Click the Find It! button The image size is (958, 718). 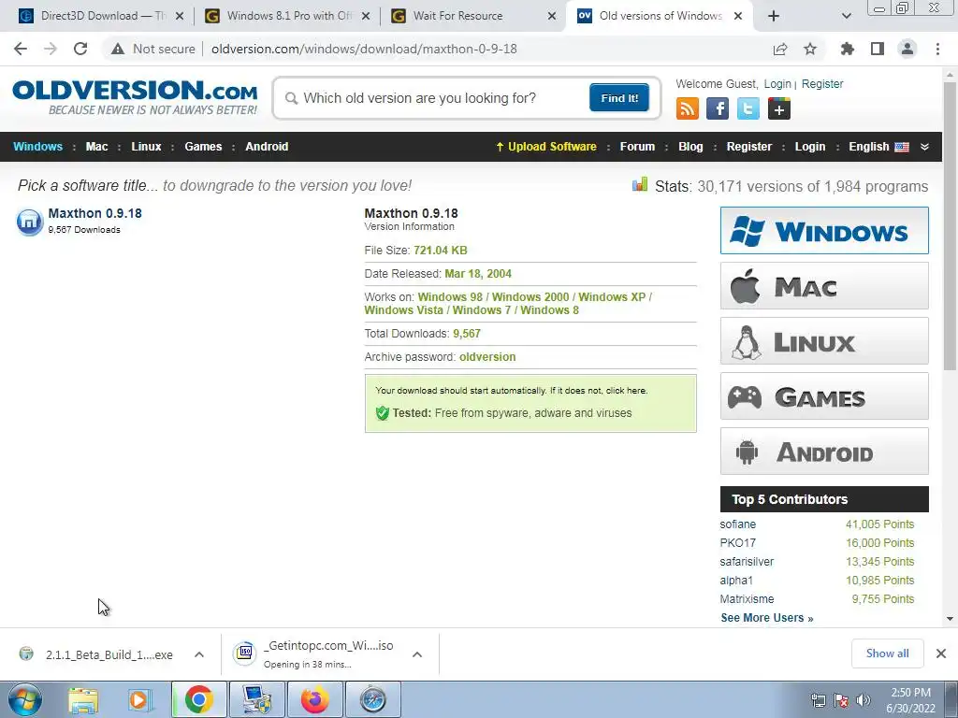coord(619,98)
